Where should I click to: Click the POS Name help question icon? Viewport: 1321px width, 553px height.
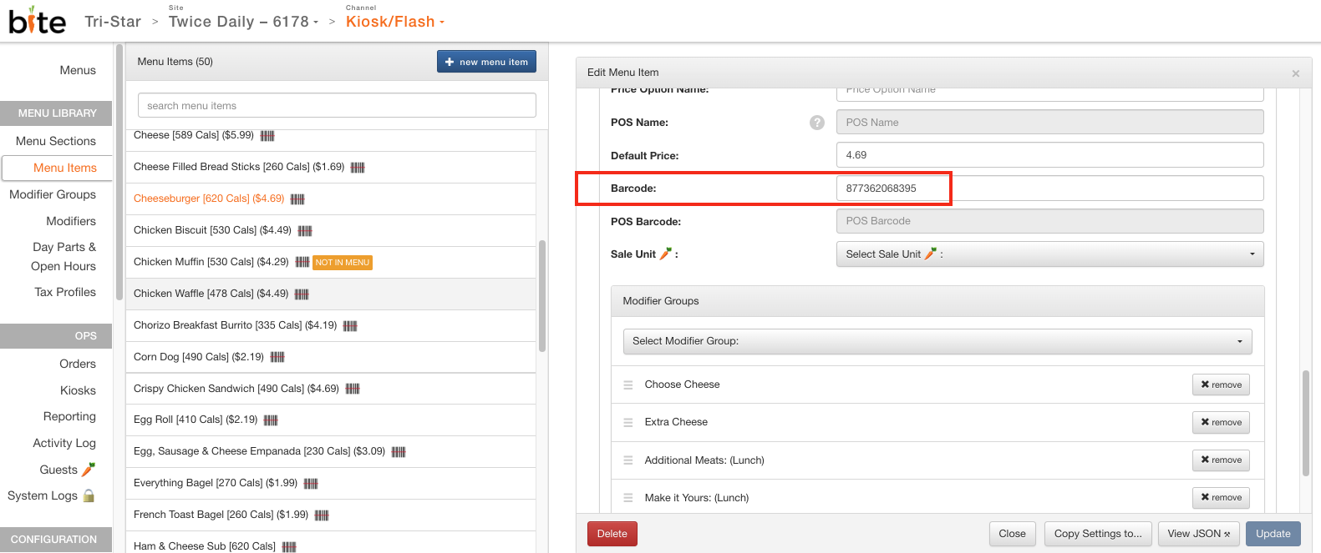(x=816, y=123)
